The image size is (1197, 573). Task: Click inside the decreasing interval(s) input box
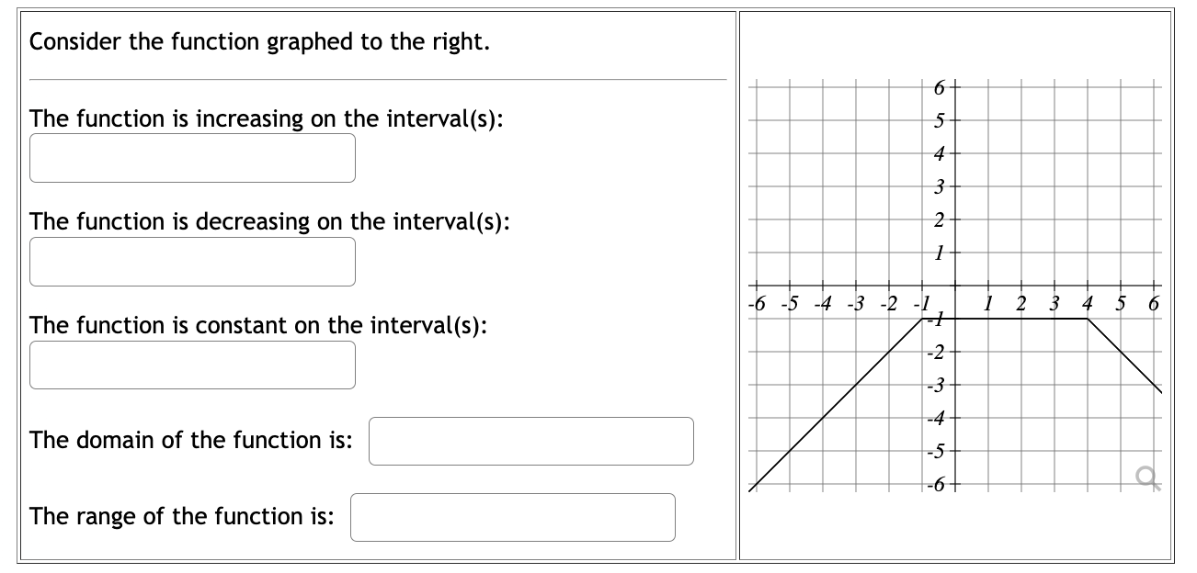tap(192, 261)
